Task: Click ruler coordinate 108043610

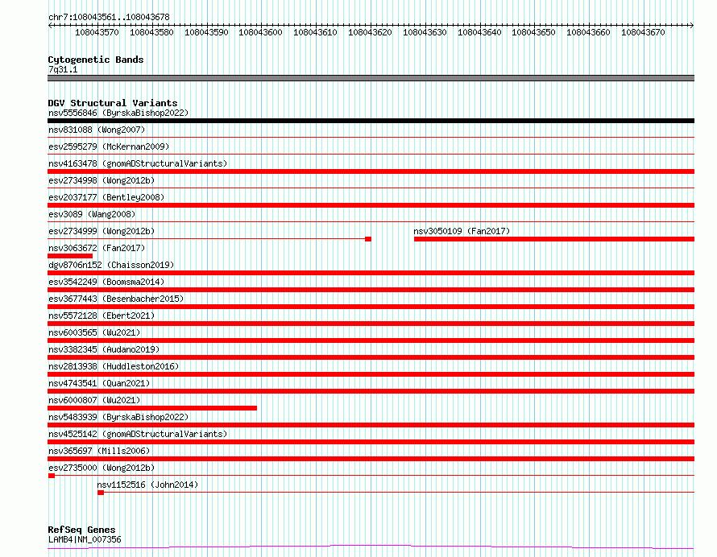Action: (x=315, y=32)
